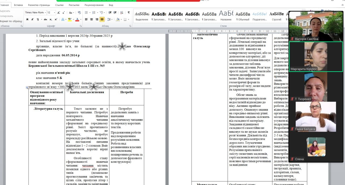The image size is (345, 185).
Task: Align text to the left
Action: coord(86,19)
